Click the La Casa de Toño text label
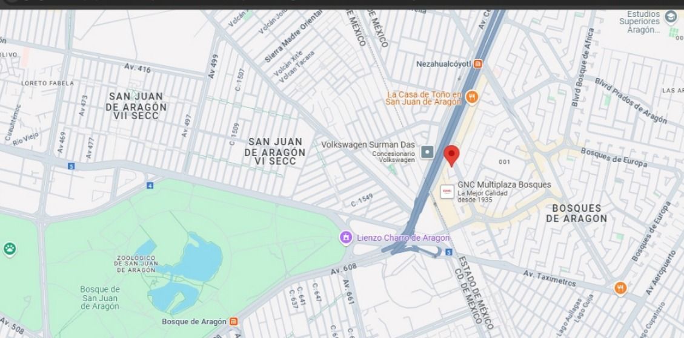Screen dimensions: 684x338 [423, 98]
